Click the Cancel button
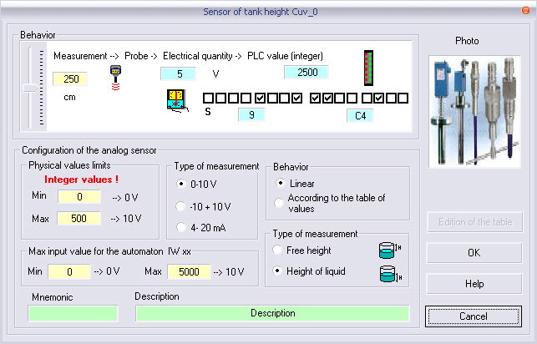Screen dimensions: 537x344 [474, 316]
